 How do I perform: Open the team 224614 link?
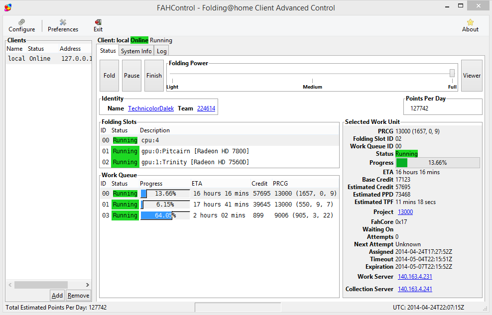[x=206, y=108]
